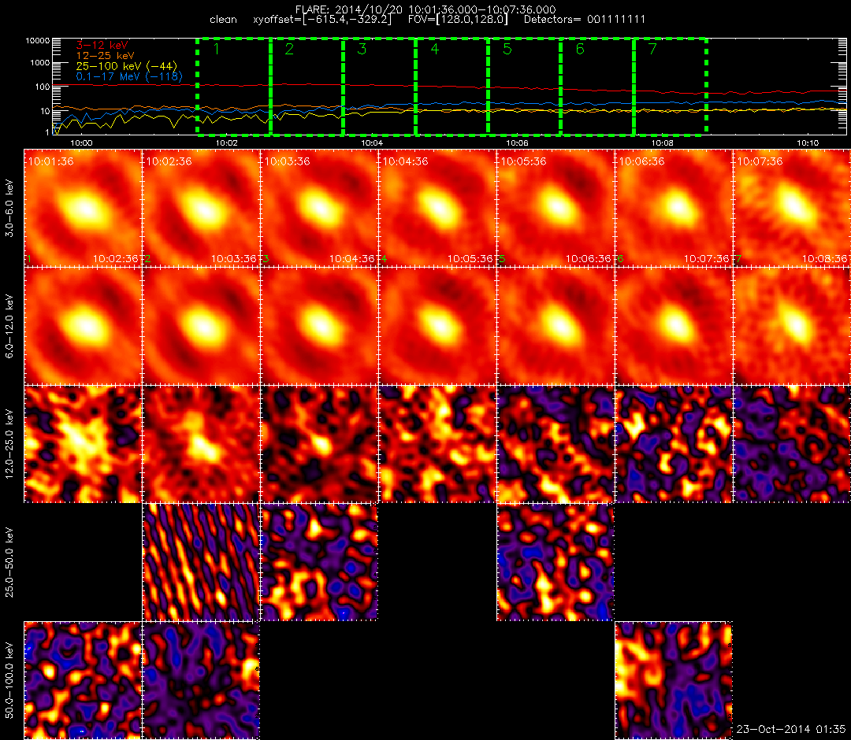Open the 3.0-6.0 keV image starting 10:04:36

pos(438,208)
